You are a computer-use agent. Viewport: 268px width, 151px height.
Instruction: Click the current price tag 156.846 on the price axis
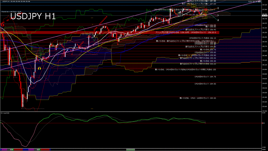pyautogui.click(x=264, y=15)
